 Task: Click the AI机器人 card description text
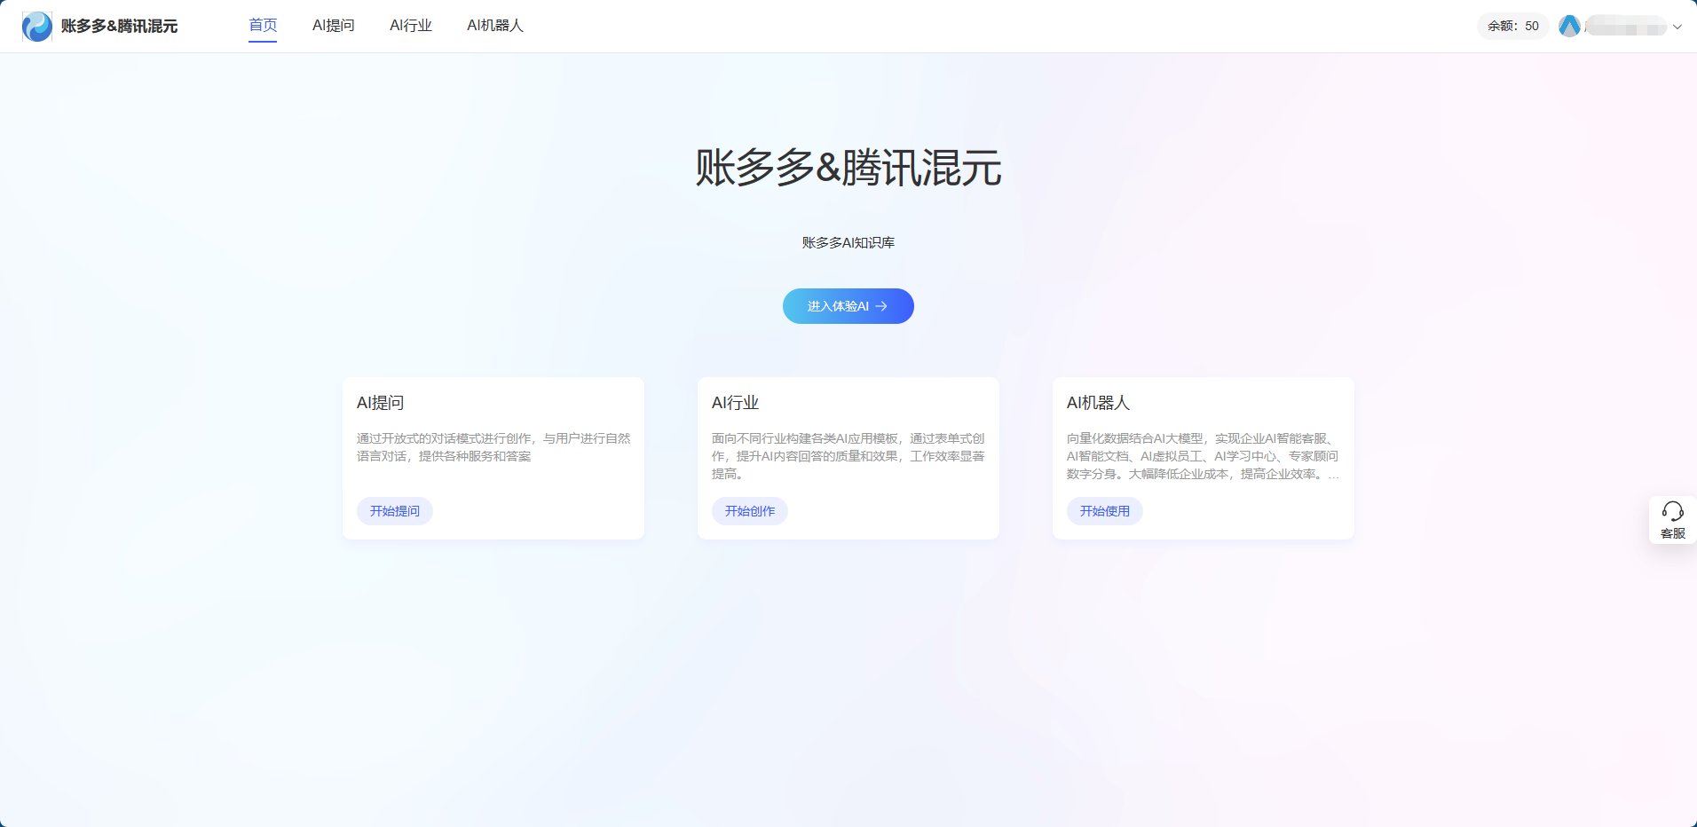(x=1203, y=456)
